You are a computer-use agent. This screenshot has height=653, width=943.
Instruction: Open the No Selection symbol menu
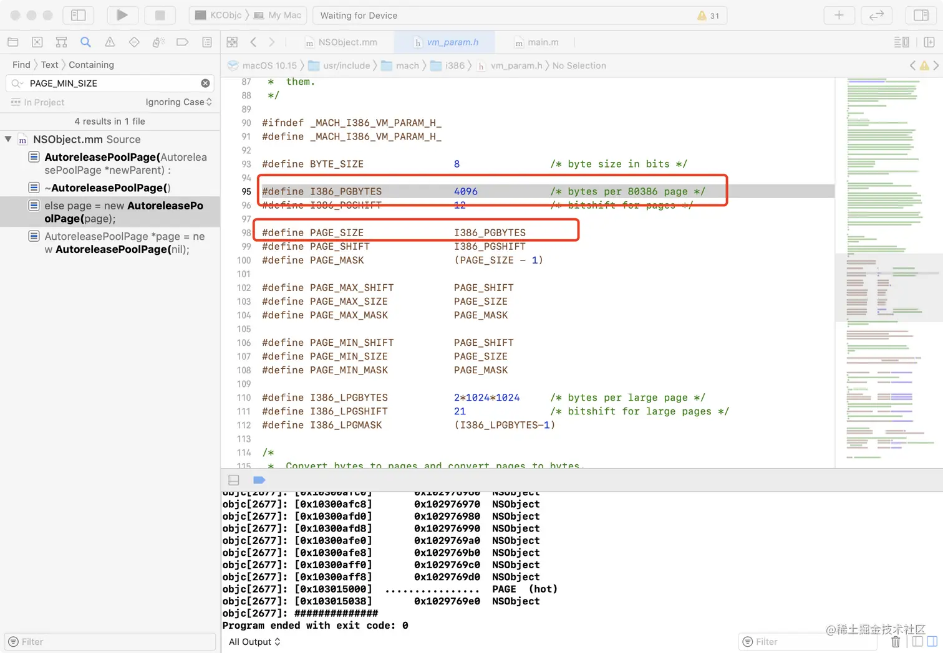pyautogui.click(x=579, y=65)
